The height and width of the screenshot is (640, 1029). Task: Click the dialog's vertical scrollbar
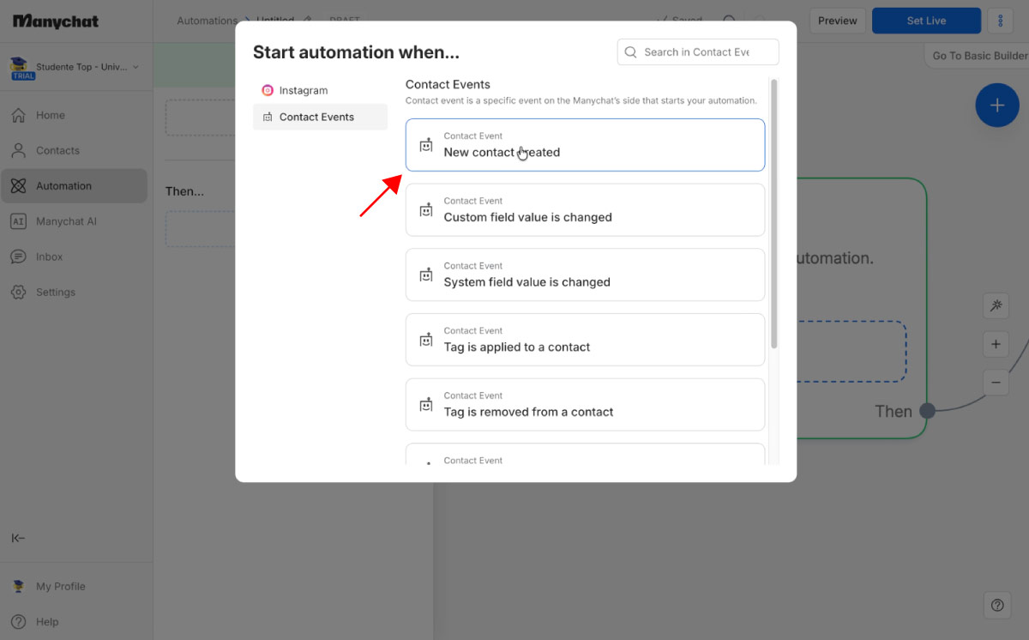[774, 214]
